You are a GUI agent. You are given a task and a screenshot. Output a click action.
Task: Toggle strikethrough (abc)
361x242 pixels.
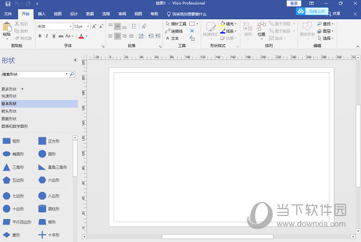tap(60, 36)
